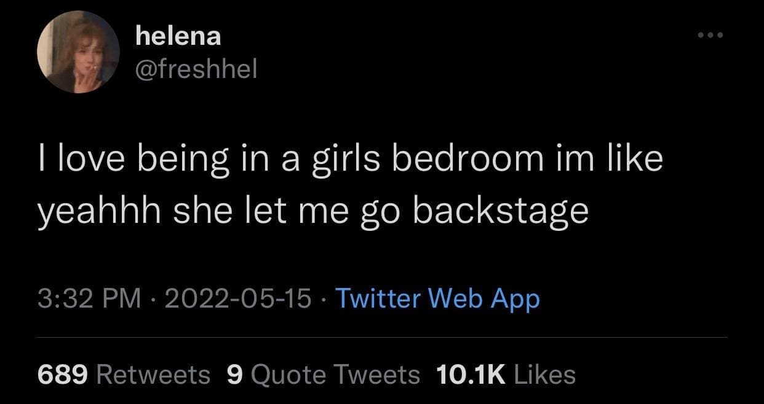This screenshot has height=404, width=764.
Task: View the 689 Retweets list
Action: coord(124,374)
